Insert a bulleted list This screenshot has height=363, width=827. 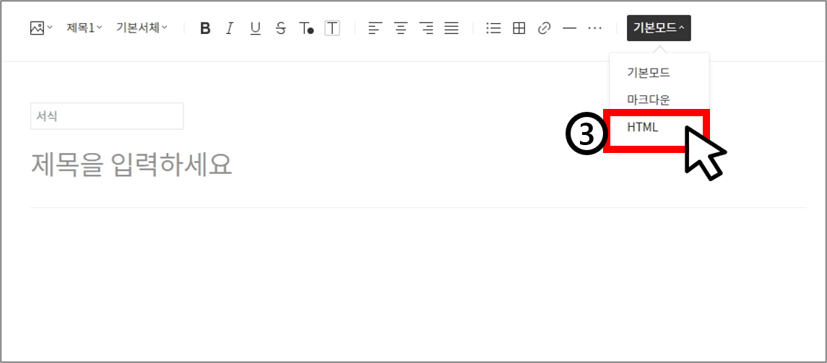click(493, 28)
